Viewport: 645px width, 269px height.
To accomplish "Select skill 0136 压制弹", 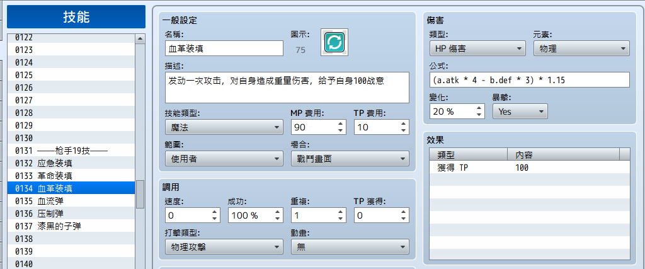I will pos(72,214).
